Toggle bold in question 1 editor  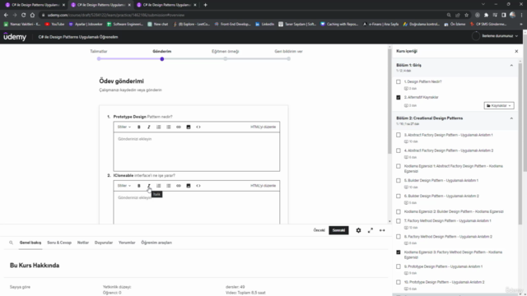(x=139, y=127)
